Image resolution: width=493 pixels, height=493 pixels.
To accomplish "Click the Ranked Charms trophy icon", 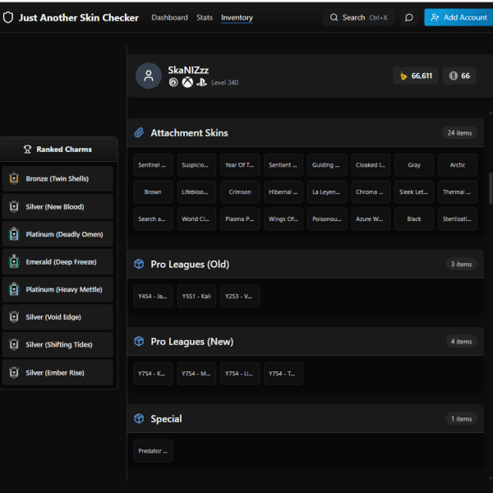I will point(28,150).
